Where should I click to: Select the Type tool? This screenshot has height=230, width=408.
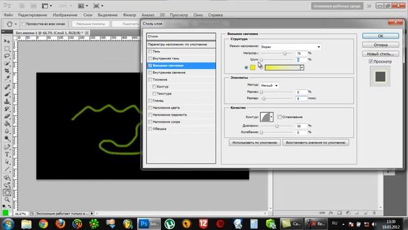(x=7, y=155)
